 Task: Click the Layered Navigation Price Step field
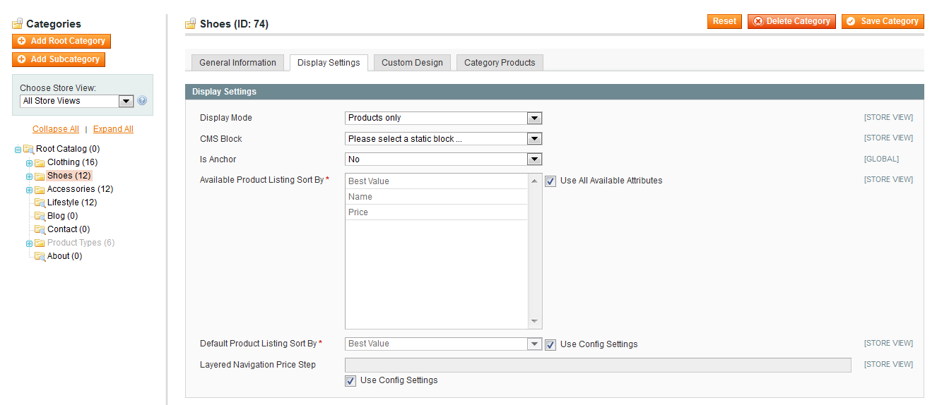(x=598, y=365)
